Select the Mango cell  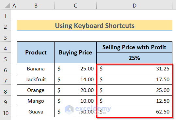(36, 101)
